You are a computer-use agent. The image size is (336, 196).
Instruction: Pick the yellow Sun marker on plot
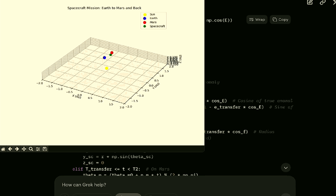tap(106, 68)
